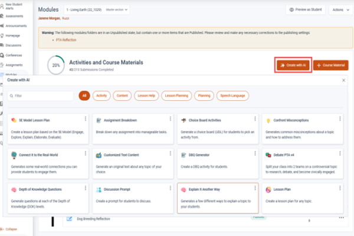The width and height of the screenshot is (354, 236).
Task: Open options menu for Lesson Plan card
Action: 340,188
